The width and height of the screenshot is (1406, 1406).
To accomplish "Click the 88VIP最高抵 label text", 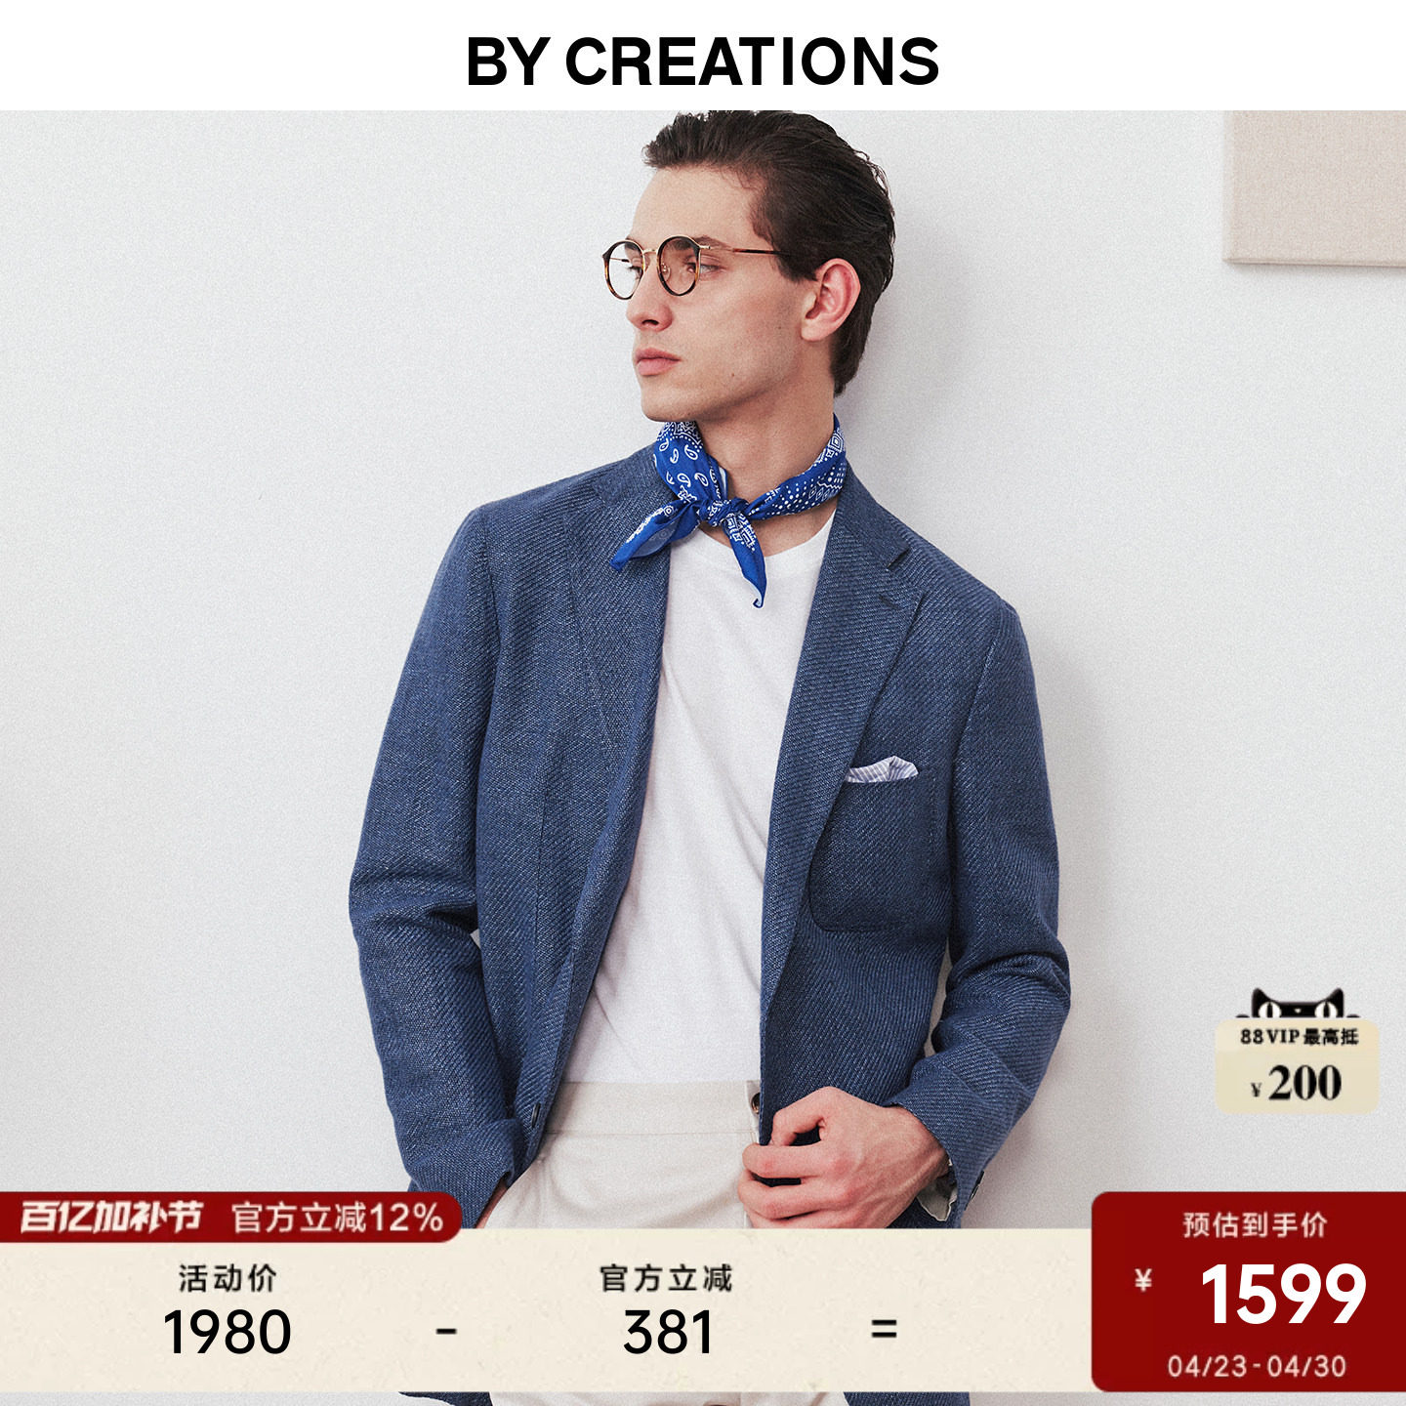I will coord(1299,1036).
